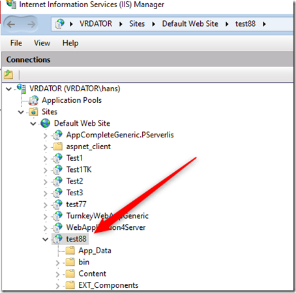Screen dimensions: 296x293
Task: Click the TurnkeyWebAppGeneric application icon
Action: [x=57, y=216]
